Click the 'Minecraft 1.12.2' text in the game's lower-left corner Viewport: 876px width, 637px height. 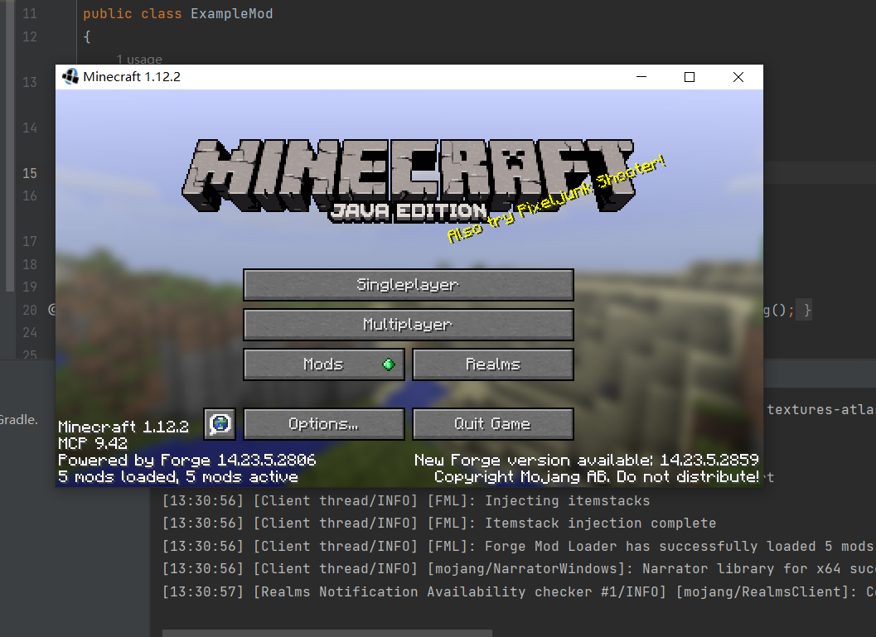(123, 427)
